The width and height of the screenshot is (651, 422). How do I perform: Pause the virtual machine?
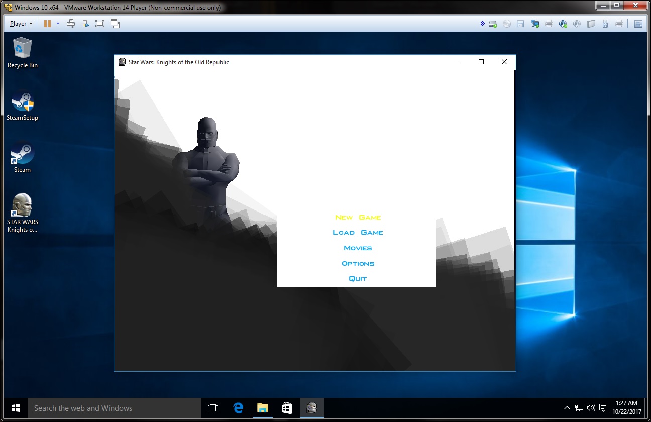pyautogui.click(x=47, y=24)
